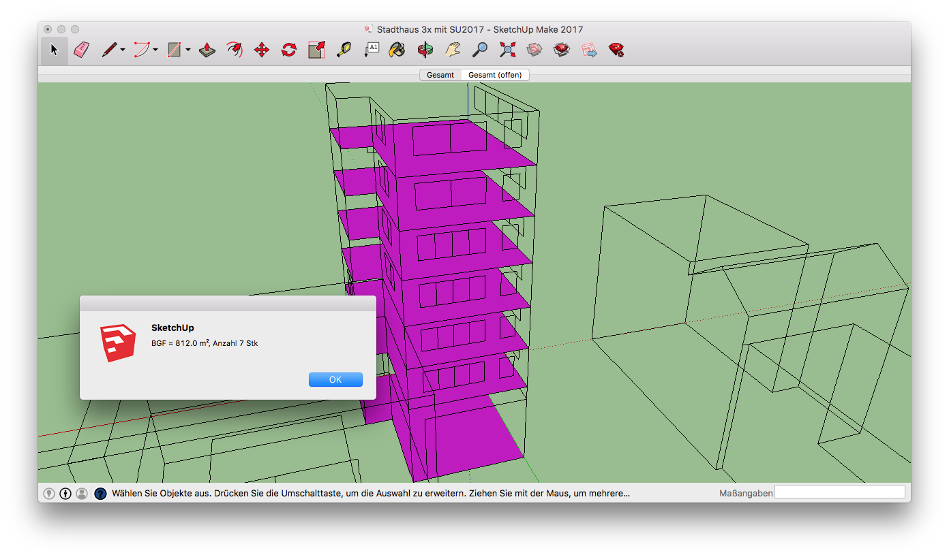
Task: Activate the Move tool
Action: [x=262, y=50]
